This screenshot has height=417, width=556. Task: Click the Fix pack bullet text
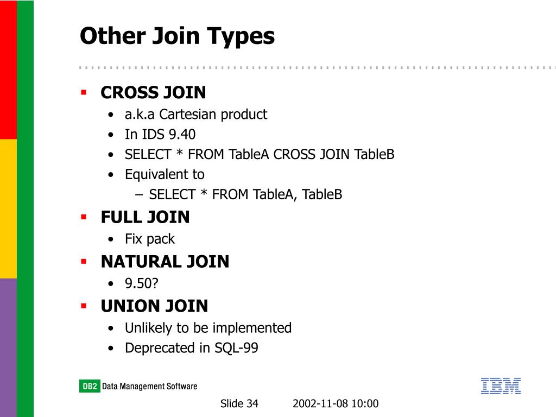[150, 239]
